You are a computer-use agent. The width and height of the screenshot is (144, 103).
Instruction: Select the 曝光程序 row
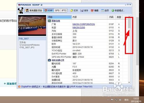pyautogui.click(x=87, y=70)
